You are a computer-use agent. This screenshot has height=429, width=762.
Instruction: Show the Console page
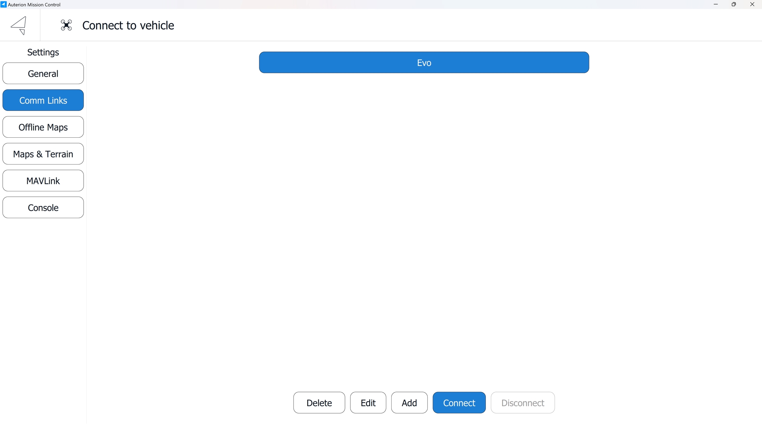pyautogui.click(x=43, y=208)
